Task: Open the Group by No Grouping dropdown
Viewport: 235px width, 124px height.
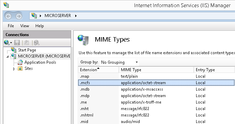Action: [x=119, y=62]
